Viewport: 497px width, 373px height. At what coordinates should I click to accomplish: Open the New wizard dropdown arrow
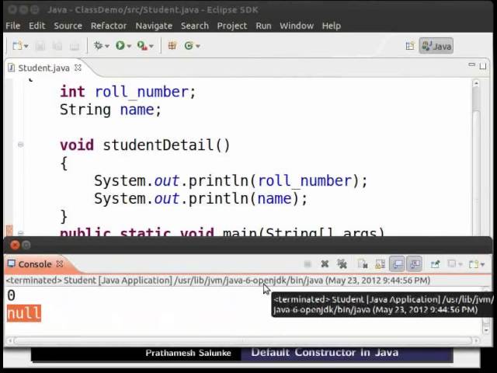[26, 47]
